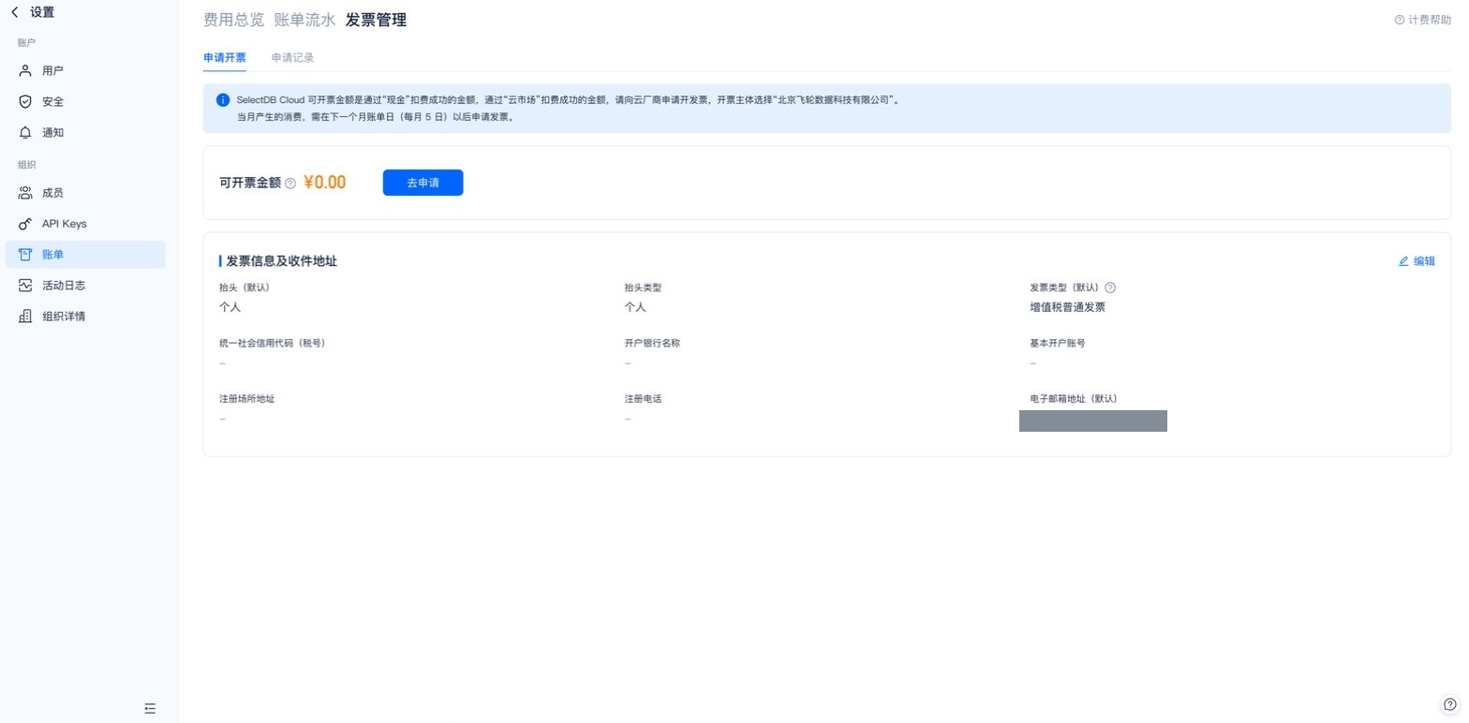Open the 用户 settings page
This screenshot has width=1469, height=723.
[85, 70]
